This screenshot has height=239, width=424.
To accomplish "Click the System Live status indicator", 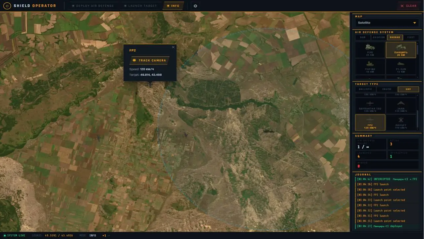I will point(14,235).
